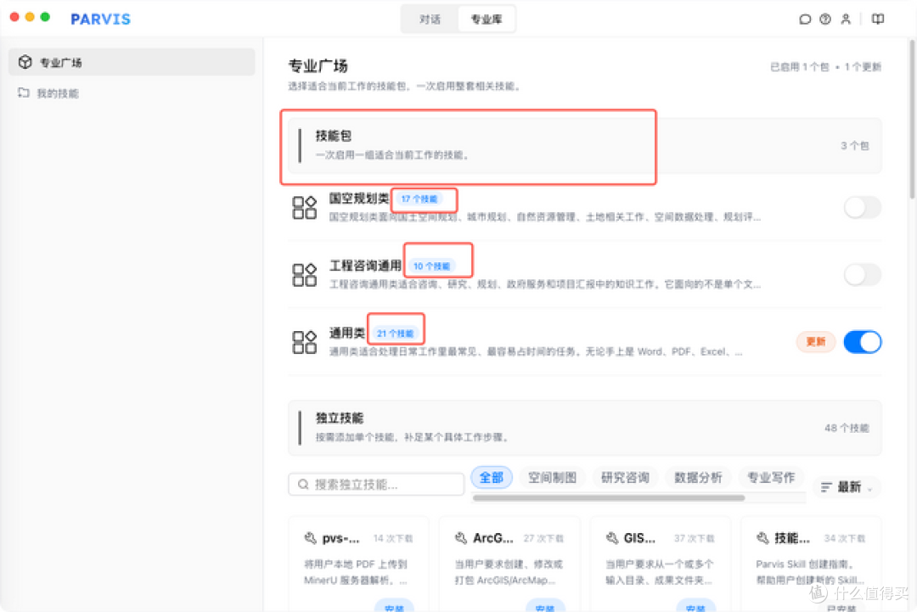
Task: Click the 专业广场 page title
Action: [x=318, y=65]
